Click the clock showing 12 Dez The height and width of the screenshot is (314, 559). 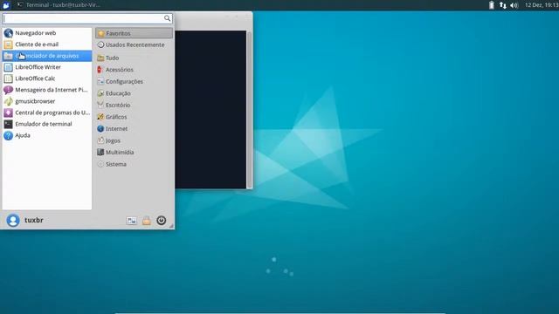click(x=542, y=5)
